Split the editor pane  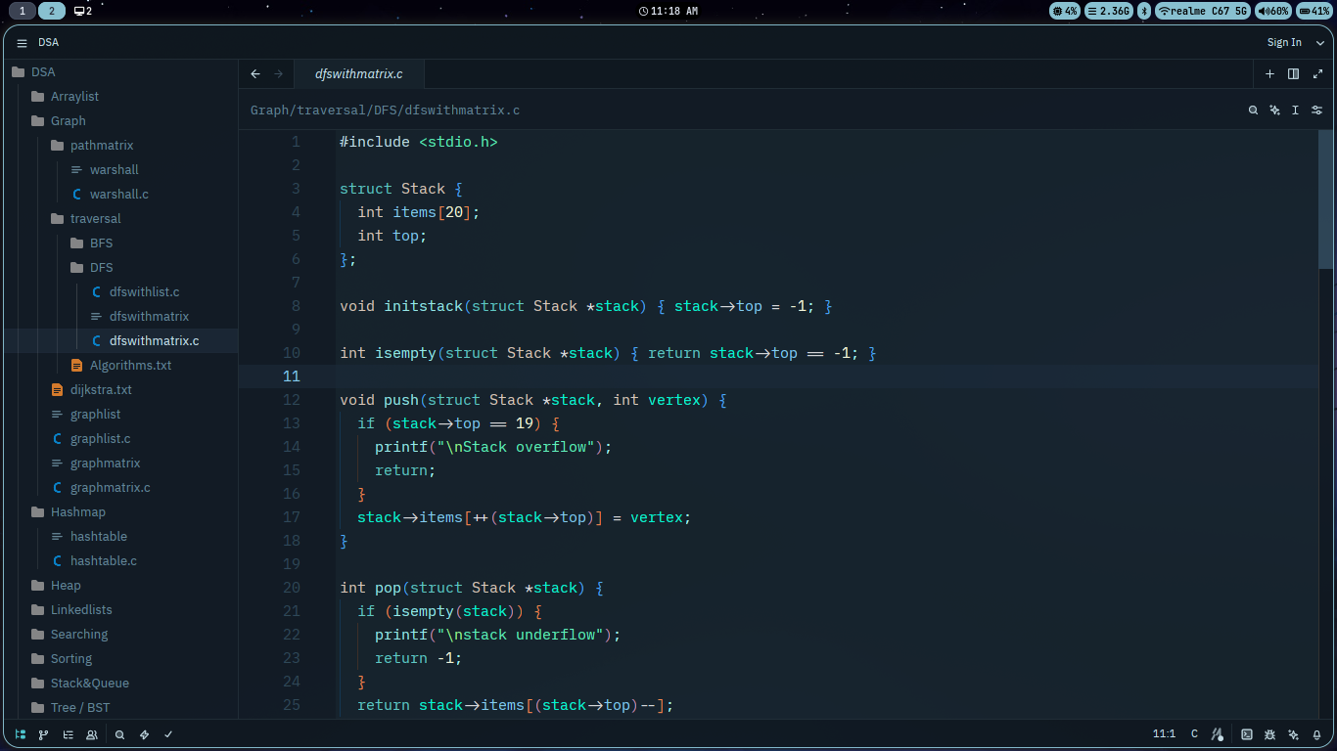point(1294,73)
